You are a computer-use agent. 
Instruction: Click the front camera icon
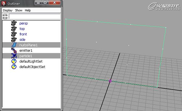click(14, 34)
